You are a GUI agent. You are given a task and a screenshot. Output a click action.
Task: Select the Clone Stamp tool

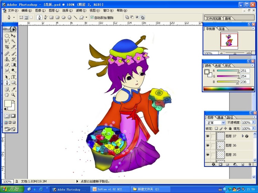tap(7, 59)
